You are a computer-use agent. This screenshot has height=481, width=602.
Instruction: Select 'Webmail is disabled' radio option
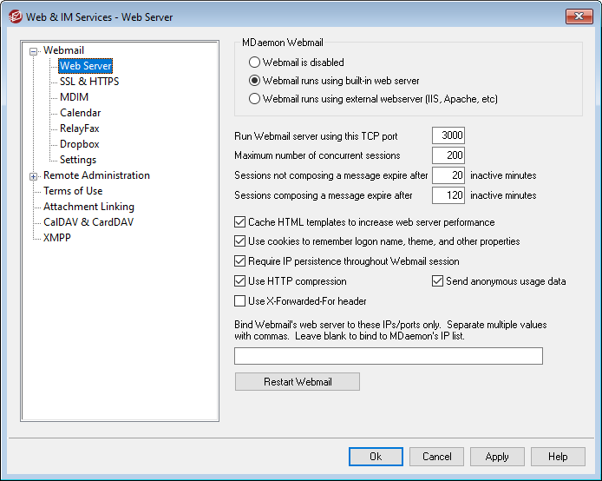click(254, 63)
